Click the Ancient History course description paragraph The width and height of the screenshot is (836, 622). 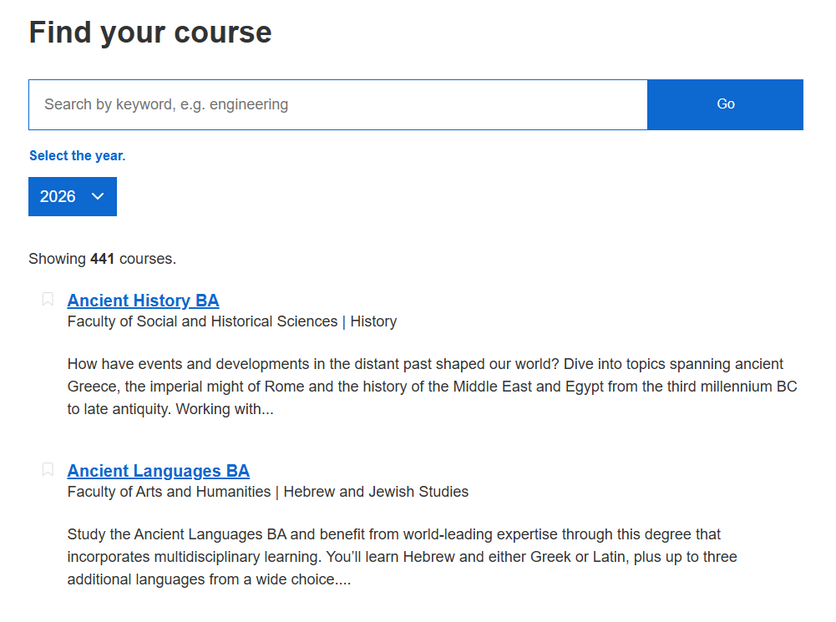coord(432,387)
